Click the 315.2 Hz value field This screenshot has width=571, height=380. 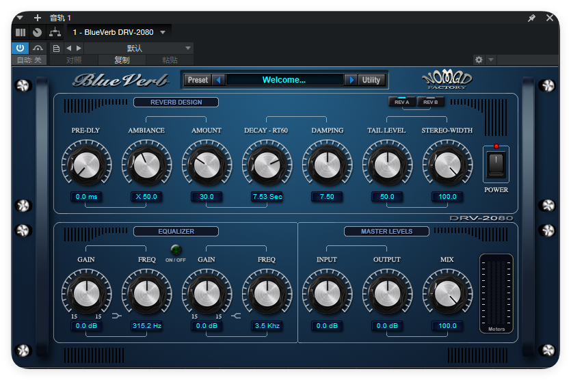(x=146, y=326)
